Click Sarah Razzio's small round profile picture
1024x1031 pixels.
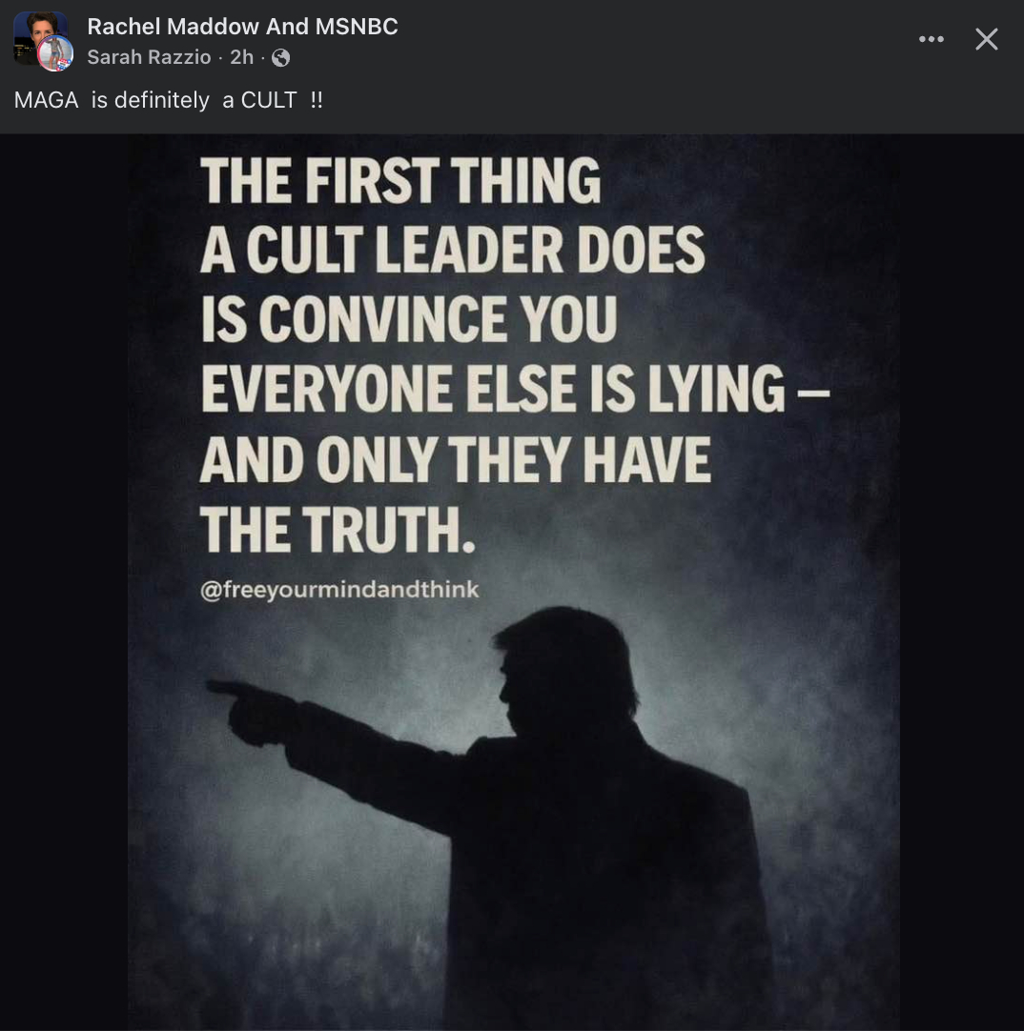tap(55, 54)
